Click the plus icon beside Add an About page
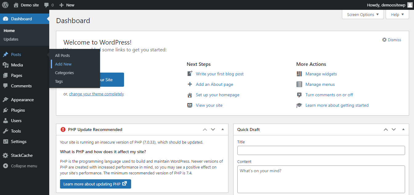 coord(190,84)
